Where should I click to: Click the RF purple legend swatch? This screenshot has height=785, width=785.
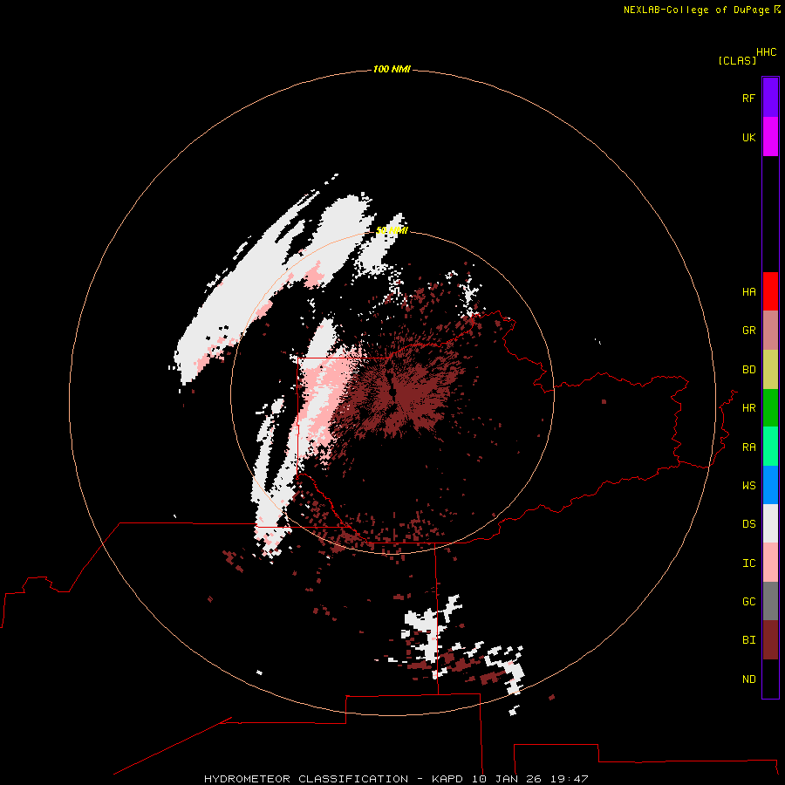(x=770, y=98)
